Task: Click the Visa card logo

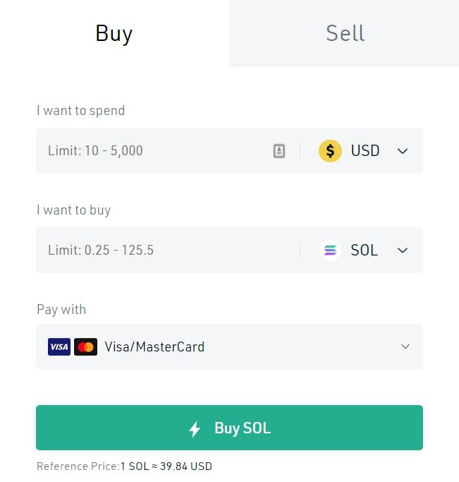Action: pyautogui.click(x=59, y=347)
